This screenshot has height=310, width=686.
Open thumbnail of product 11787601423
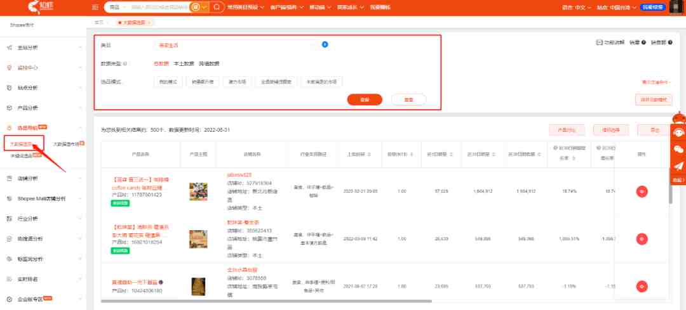point(198,191)
